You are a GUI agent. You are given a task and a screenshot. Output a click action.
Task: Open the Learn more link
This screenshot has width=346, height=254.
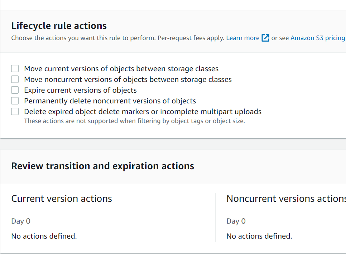pyautogui.click(x=242, y=38)
